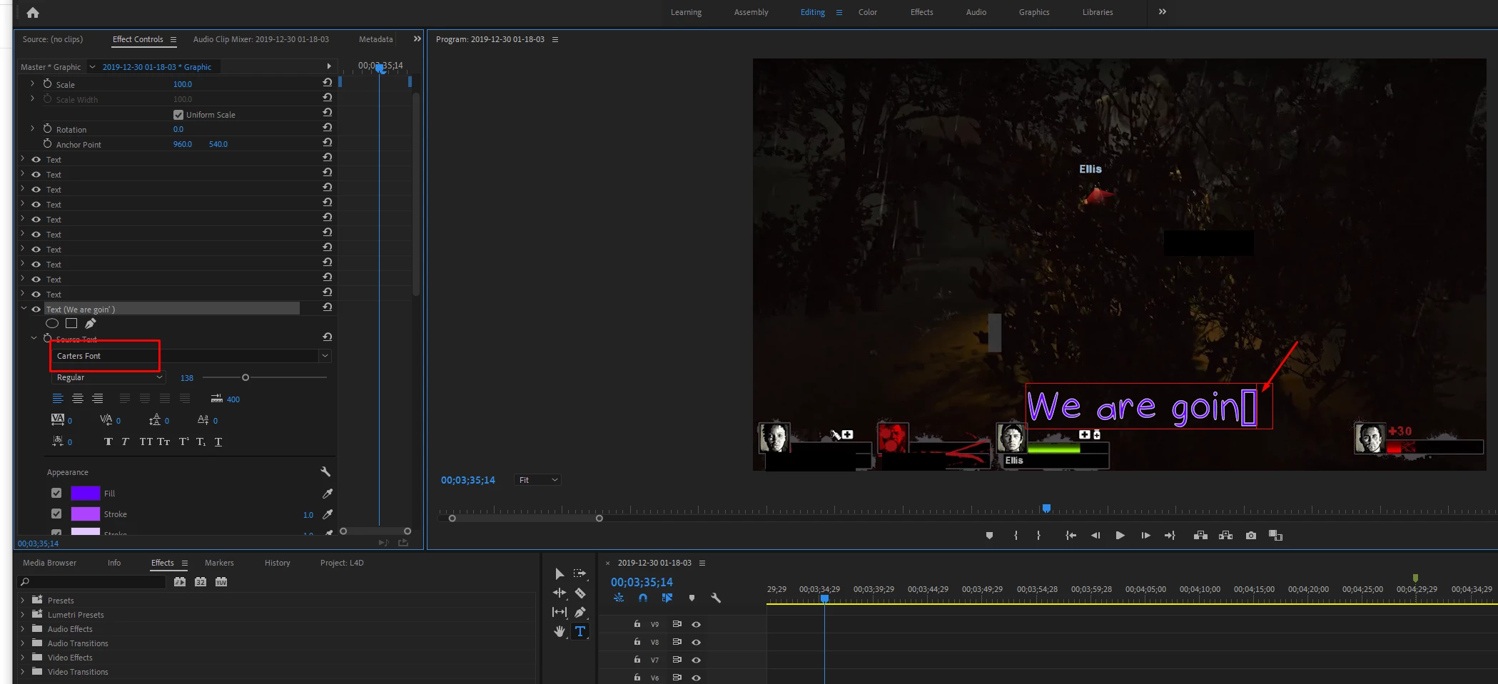Center align the text
The height and width of the screenshot is (684, 1498).
[x=78, y=399]
